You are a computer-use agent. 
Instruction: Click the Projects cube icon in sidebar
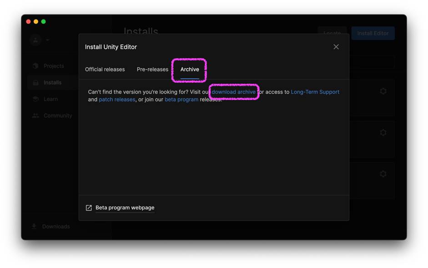pyautogui.click(x=35, y=66)
